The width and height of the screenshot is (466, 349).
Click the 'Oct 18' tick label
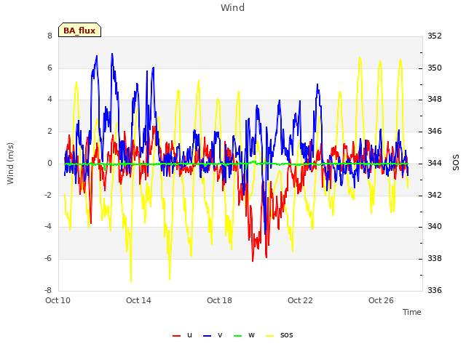pyautogui.click(x=219, y=300)
